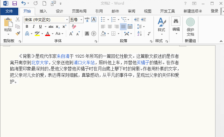The image size is (224, 137).
Task: Open highlight color dropdown arrow
Action: click(x=42, y=34)
